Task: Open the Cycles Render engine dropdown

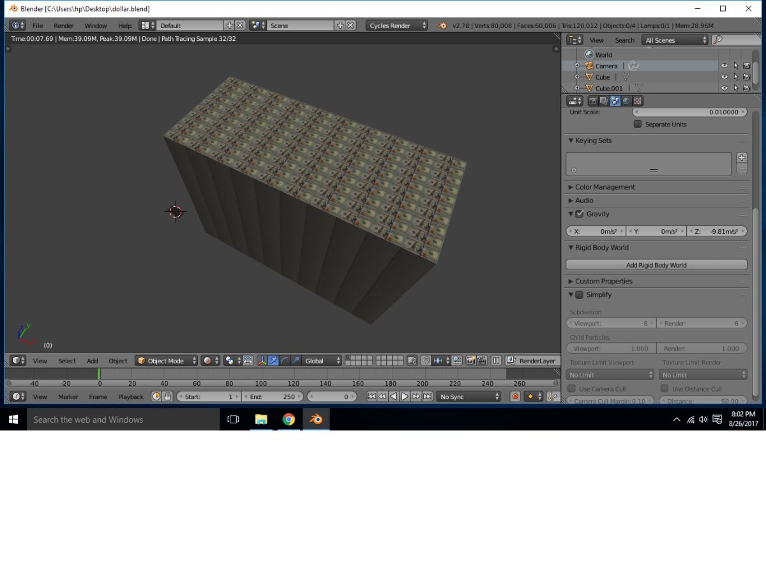Action: tap(397, 26)
